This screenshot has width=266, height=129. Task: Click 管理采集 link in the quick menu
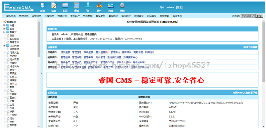(x=88, y=57)
